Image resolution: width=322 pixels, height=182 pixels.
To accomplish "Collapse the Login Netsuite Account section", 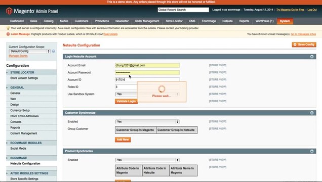I will coord(312,57).
